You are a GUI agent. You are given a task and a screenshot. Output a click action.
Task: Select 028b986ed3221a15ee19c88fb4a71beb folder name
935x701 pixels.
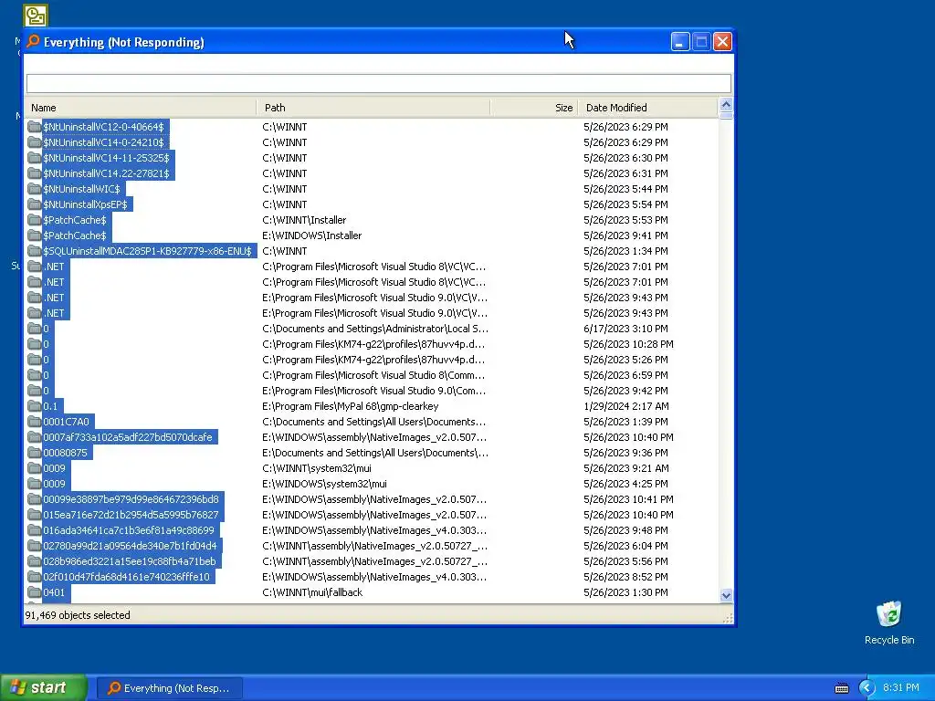[x=130, y=561]
